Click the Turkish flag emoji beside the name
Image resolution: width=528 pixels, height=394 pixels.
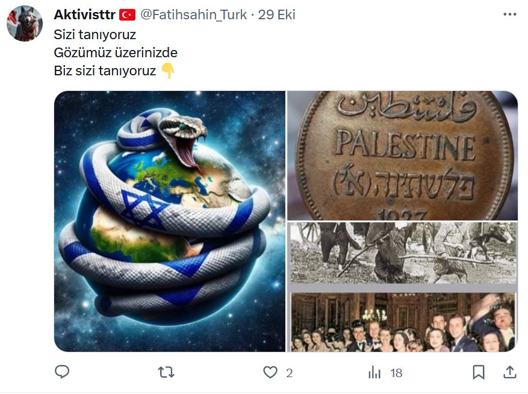127,15
